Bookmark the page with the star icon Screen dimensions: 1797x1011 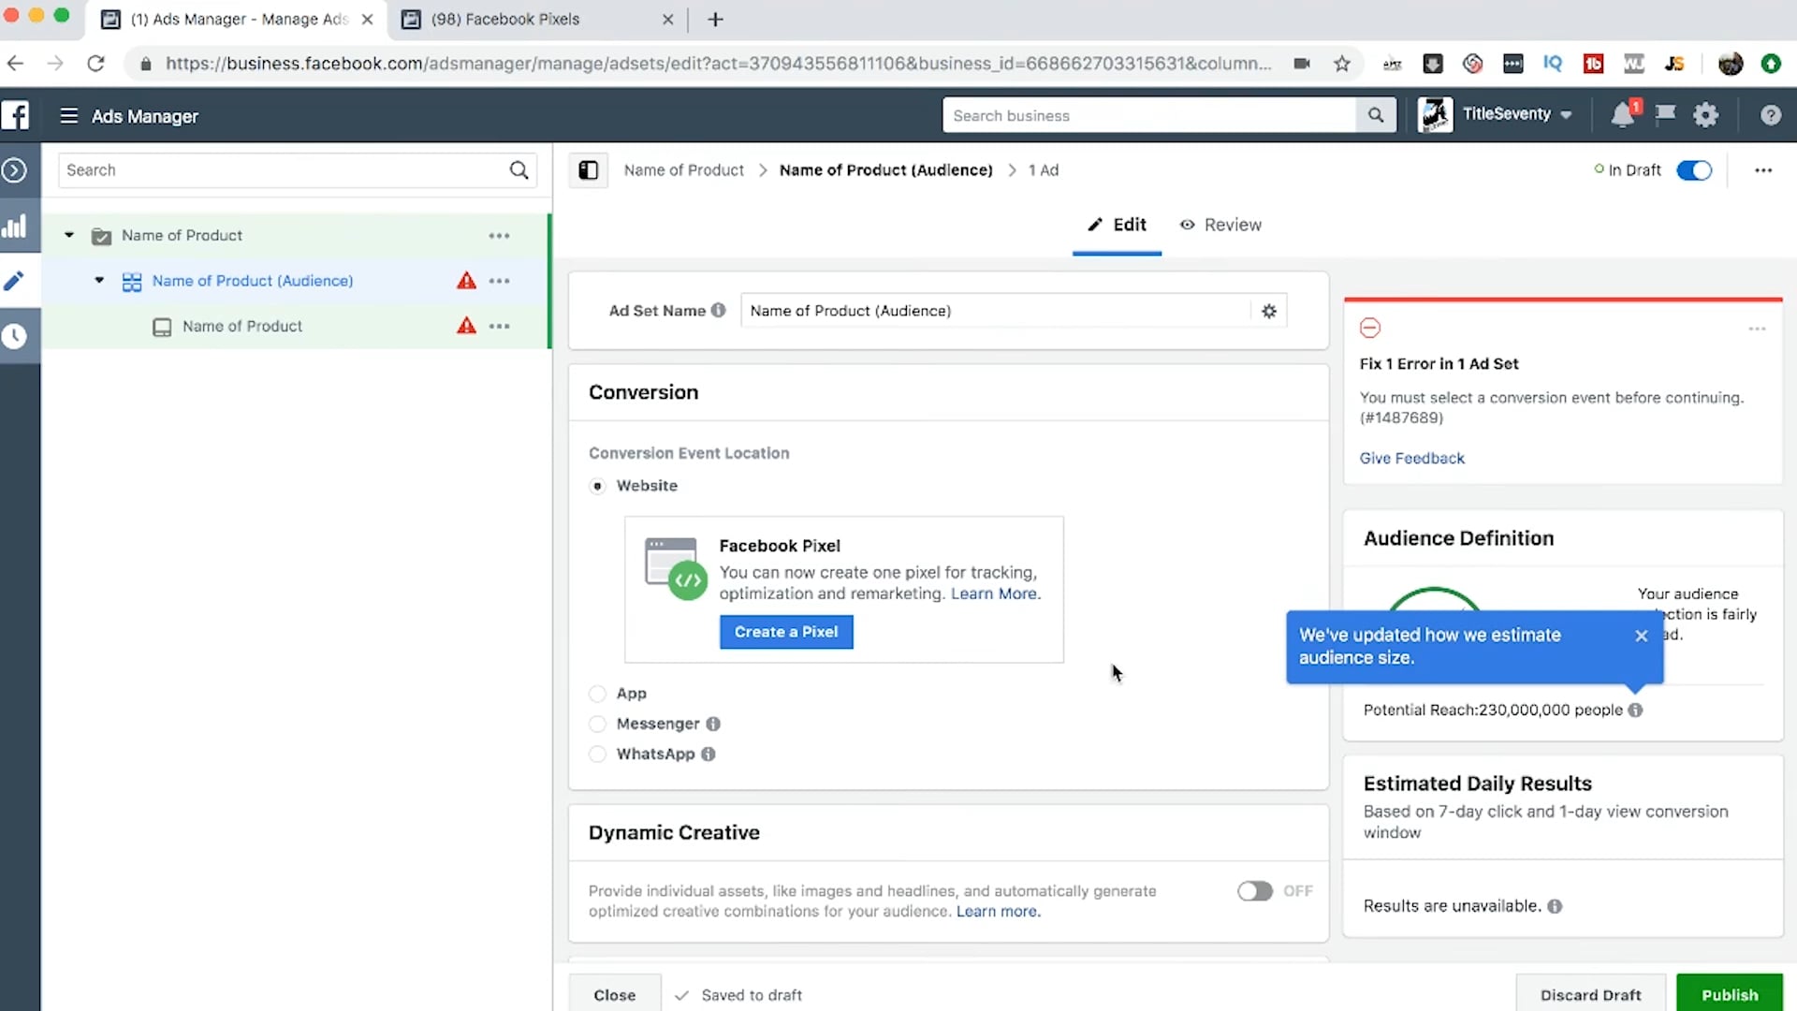1342,64
